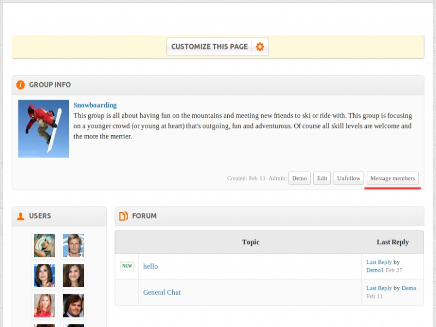The width and height of the screenshot is (436, 327).
Task: Open the snowboarder group picture
Action: click(44, 129)
